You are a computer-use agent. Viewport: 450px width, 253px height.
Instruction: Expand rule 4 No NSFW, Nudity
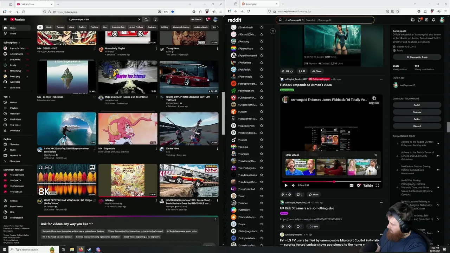[x=438, y=187]
